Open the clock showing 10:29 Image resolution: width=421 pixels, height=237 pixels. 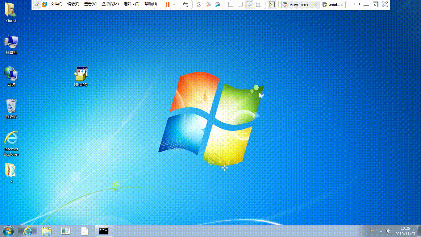tap(405, 231)
